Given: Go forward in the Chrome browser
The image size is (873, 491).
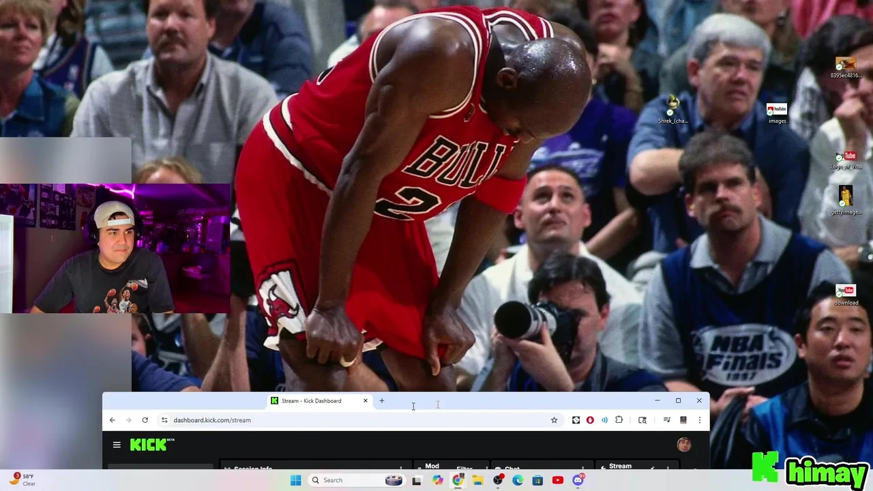Looking at the screenshot, I should [128, 420].
